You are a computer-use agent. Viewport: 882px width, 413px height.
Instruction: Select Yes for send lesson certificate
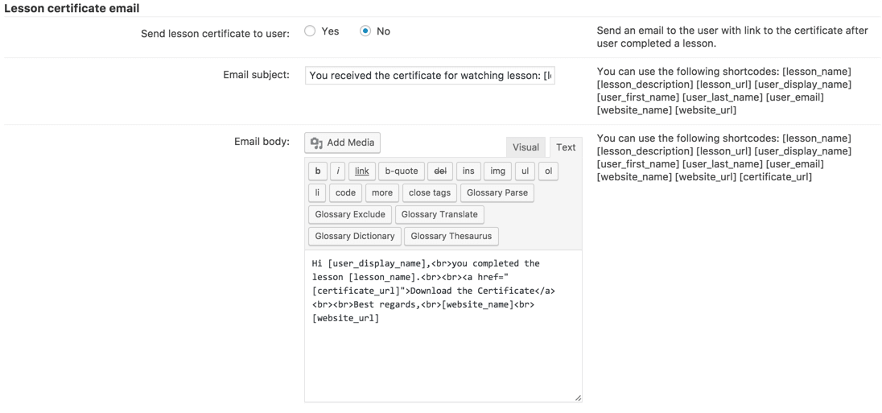[310, 31]
